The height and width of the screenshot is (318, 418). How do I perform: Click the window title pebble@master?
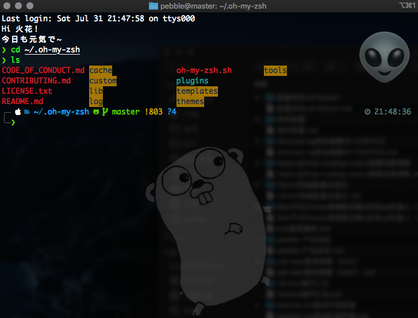pos(213,6)
